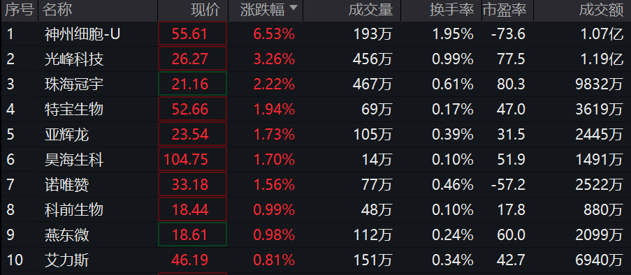
Task: Click price 21.16 of 珠海冠宇
Action: (190, 84)
